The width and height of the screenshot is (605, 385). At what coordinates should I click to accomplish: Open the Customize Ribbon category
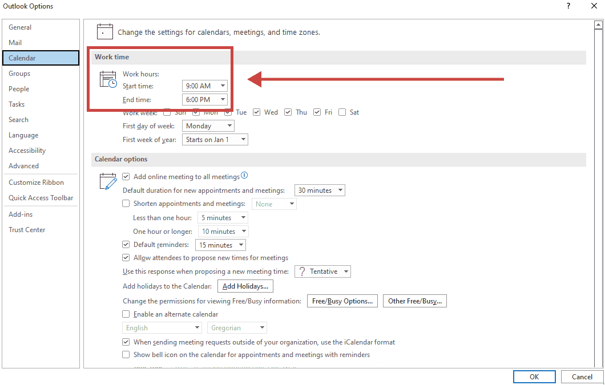pyautogui.click(x=41, y=183)
